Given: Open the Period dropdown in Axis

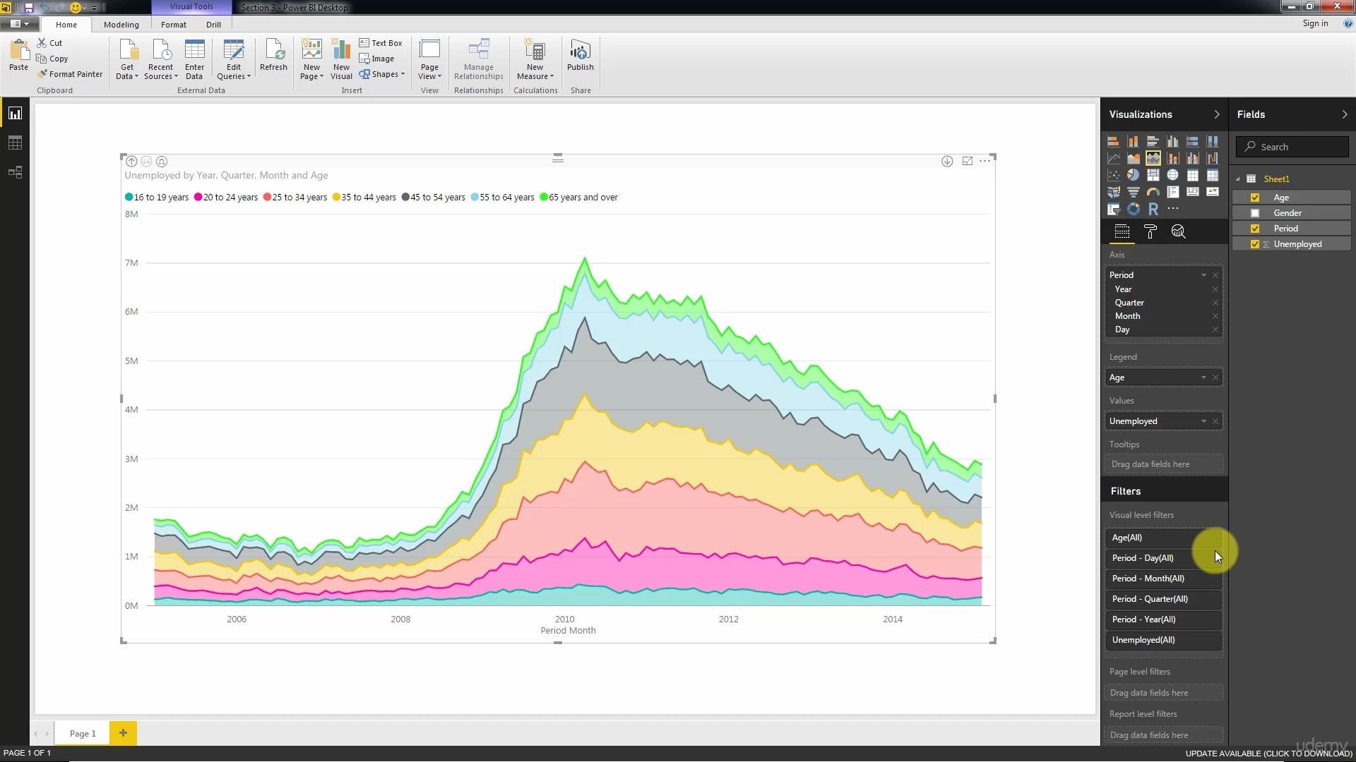Looking at the screenshot, I should [x=1204, y=275].
